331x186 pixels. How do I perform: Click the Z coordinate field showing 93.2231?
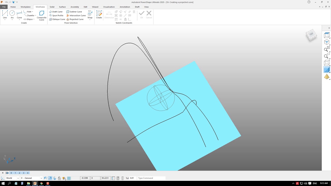106,178
